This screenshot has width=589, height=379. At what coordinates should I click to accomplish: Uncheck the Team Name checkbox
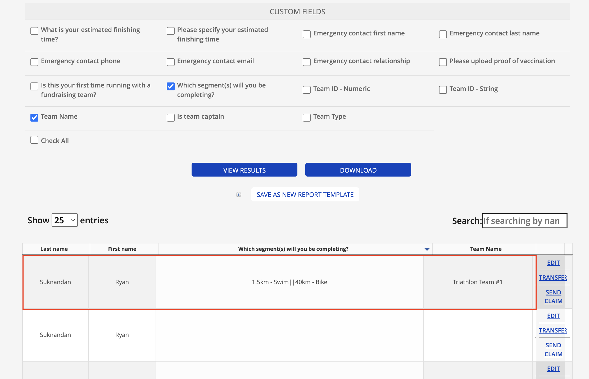34,117
